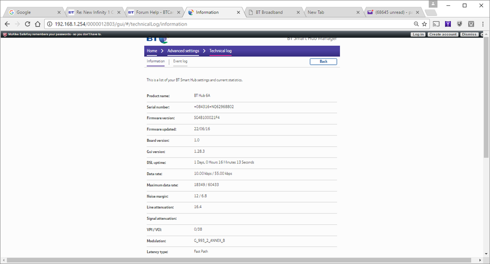The width and height of the screenshot is (490, 264).
Task: Close the Forum Help tab
Action: (x=179, y=12)
